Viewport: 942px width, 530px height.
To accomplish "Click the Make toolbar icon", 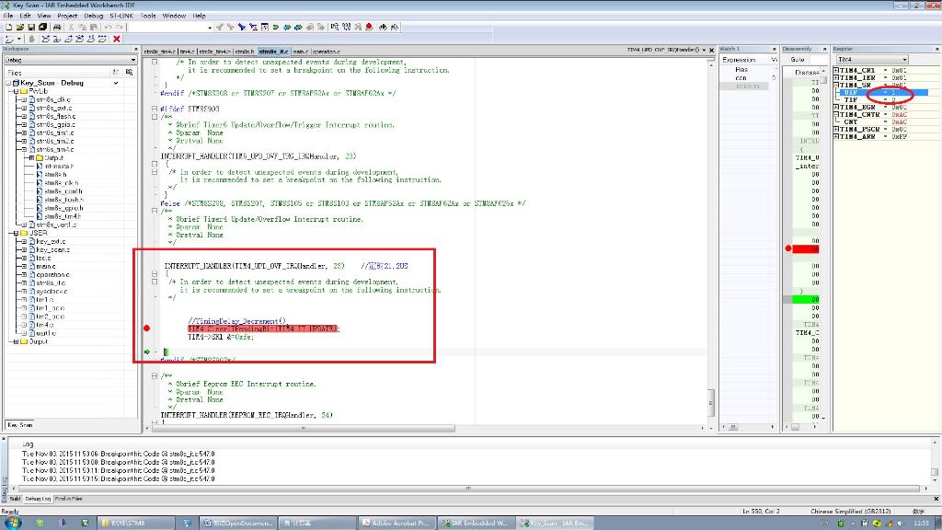I will click(347, 27).
